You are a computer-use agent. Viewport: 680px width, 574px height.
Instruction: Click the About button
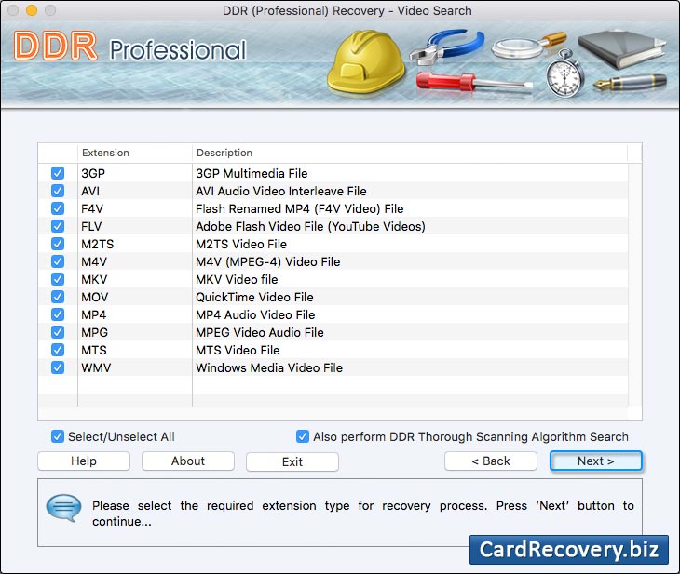(x=188, y=461)
